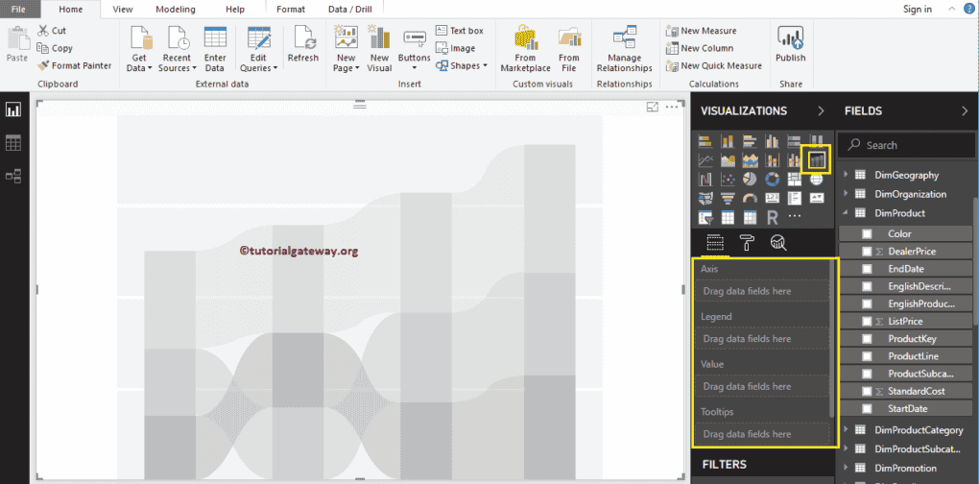Check the EndDate field checkbox
The width and height of the screenshot is (979, 484).
(x=867, y=269)
